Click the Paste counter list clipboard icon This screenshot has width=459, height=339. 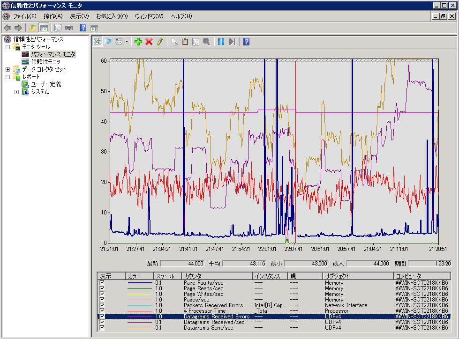pos(185,42)
